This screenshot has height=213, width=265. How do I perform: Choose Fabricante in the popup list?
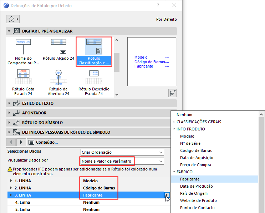215,179
